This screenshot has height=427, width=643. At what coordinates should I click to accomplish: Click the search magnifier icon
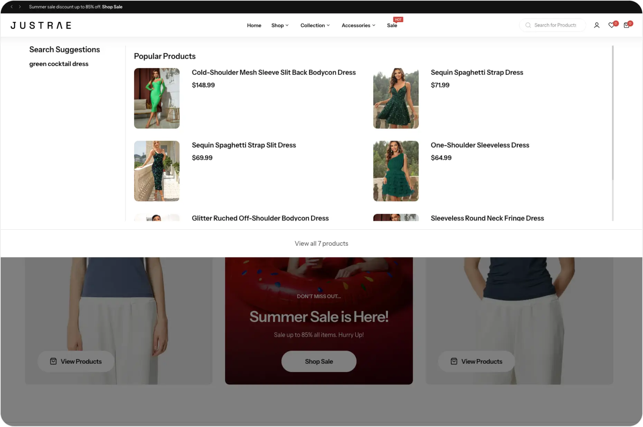pyautogui.click(x=528, y=25)
